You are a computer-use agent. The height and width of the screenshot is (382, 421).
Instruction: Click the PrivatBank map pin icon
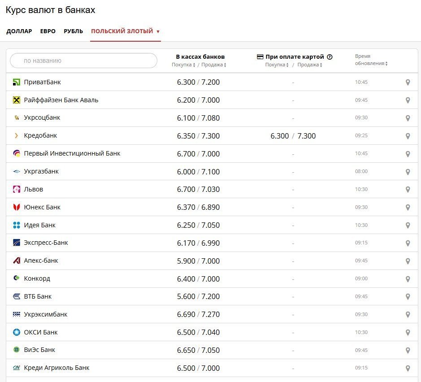(408, 82)
